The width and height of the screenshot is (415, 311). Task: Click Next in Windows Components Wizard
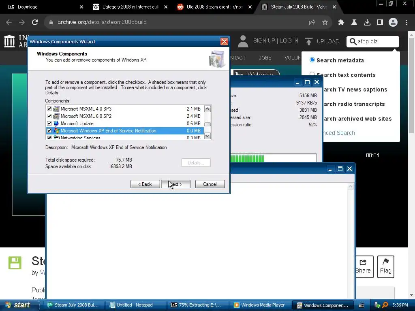[175, 184]
